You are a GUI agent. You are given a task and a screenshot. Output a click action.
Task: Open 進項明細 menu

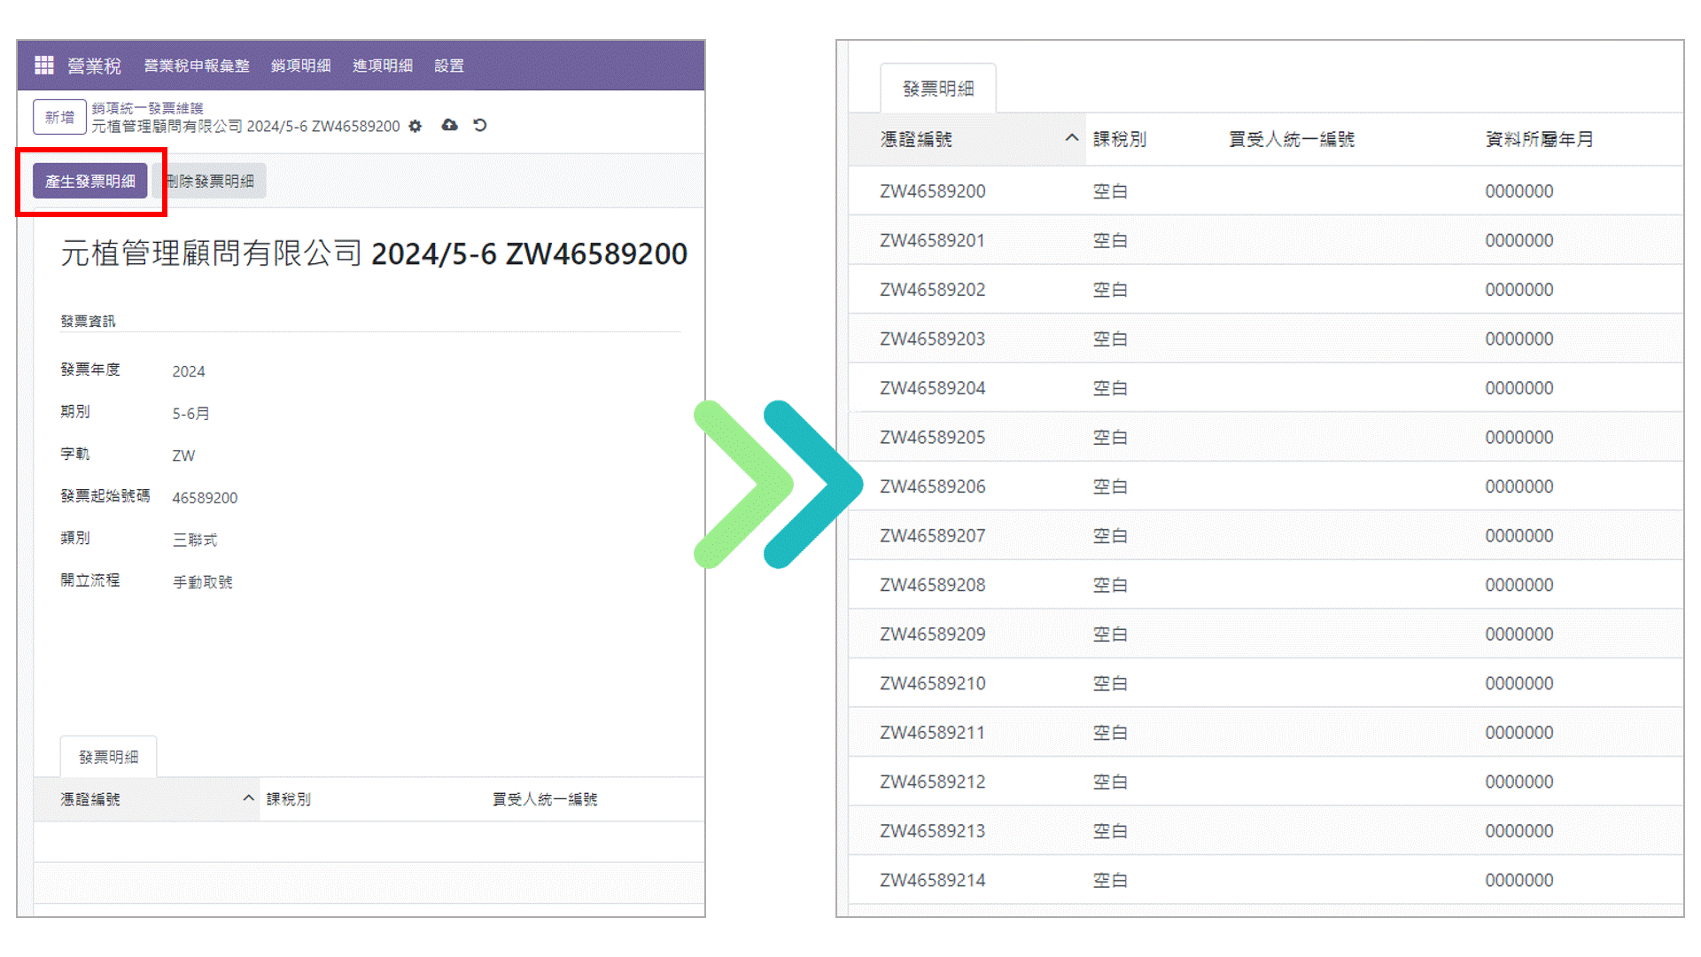click(x=383, y=66)
